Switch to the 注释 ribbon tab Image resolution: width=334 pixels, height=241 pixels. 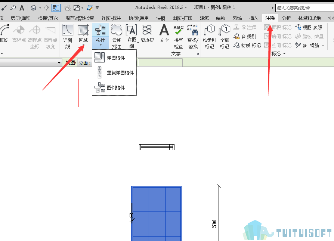(x=270, y=18)
